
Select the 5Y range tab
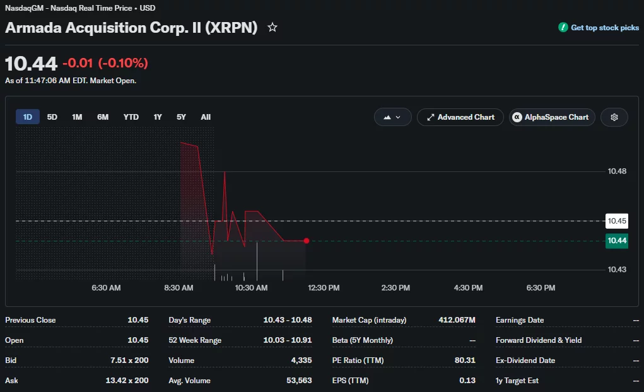coord(181,117)
